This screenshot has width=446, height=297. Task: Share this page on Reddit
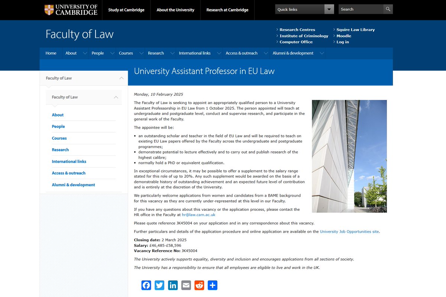click(199, 285)
